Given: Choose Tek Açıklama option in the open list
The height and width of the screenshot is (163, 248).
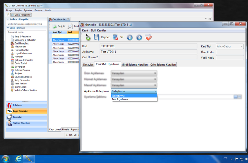Looking at the screenshot, I should (x=134, y=99).
